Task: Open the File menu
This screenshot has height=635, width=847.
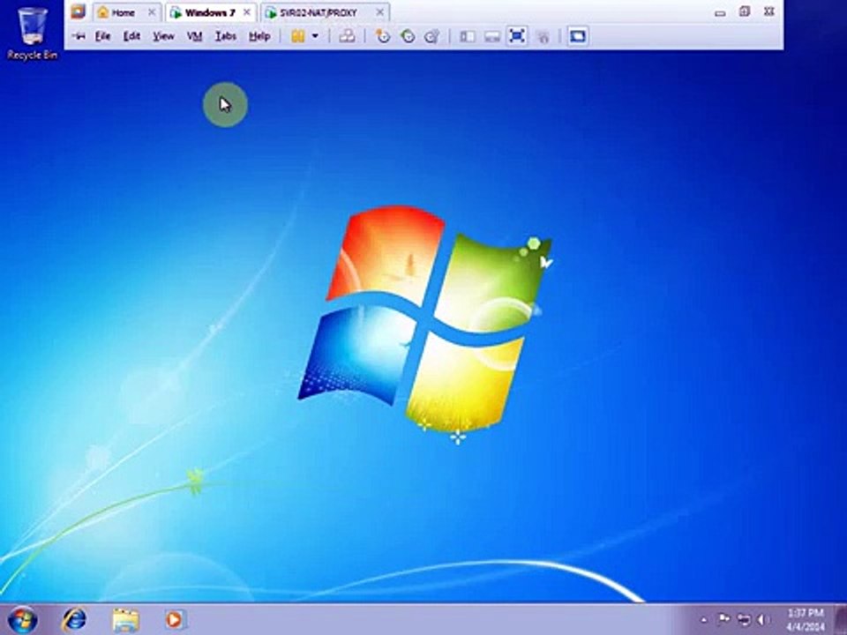Action: 102,36
